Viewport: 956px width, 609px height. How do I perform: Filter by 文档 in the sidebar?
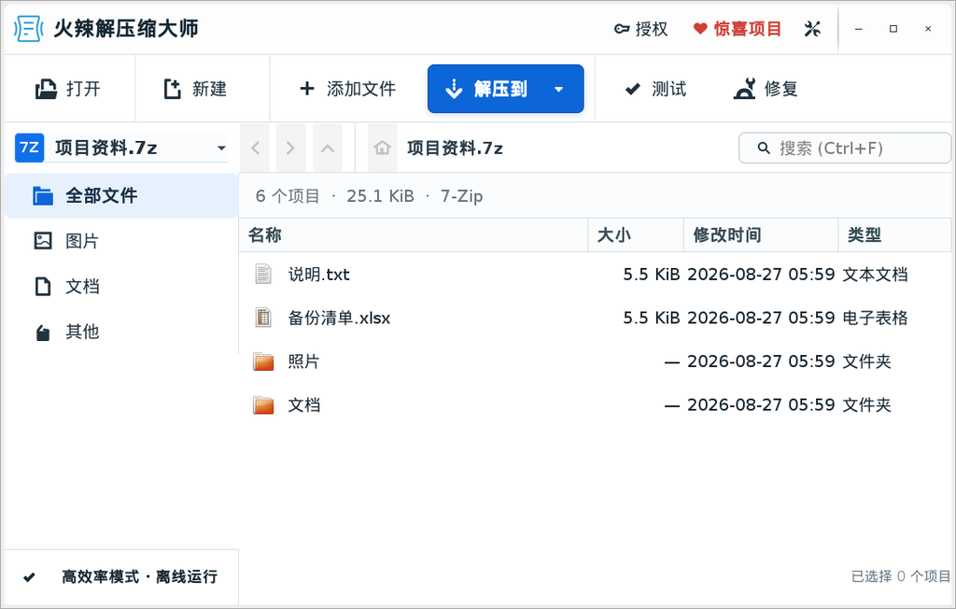point(120,286)
